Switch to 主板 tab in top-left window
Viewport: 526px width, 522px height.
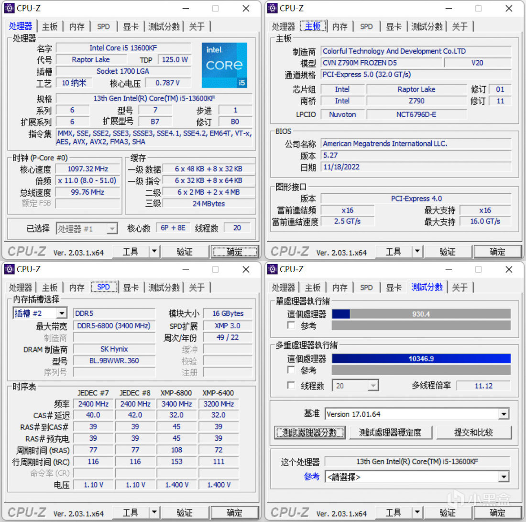tap(50, 26)
